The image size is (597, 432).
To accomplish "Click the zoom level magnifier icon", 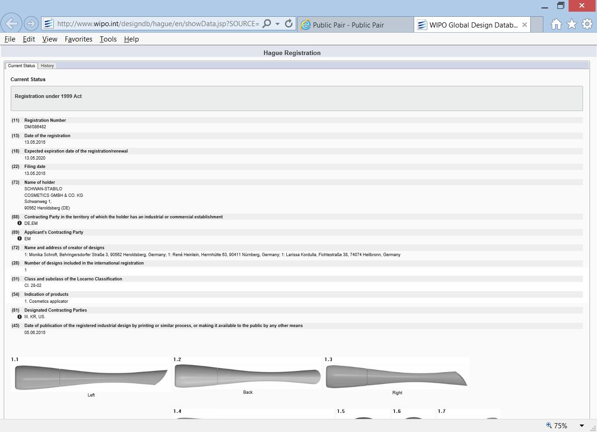I will 549,425.
